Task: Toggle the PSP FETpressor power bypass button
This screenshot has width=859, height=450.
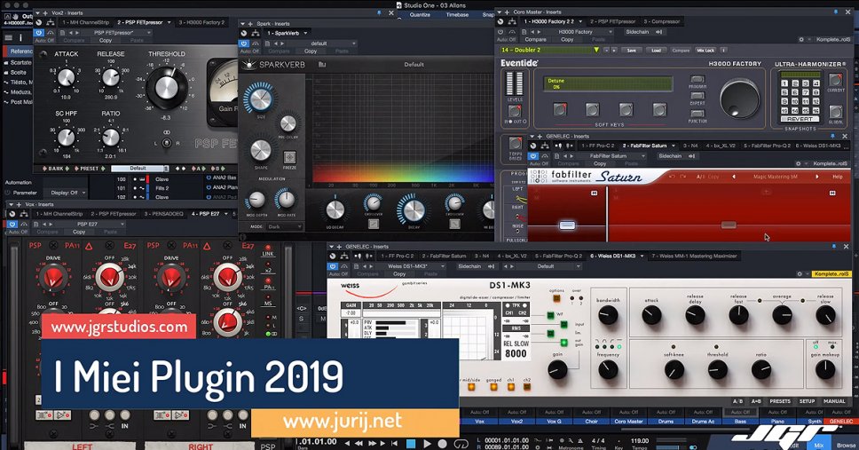Action: (38, 32)
